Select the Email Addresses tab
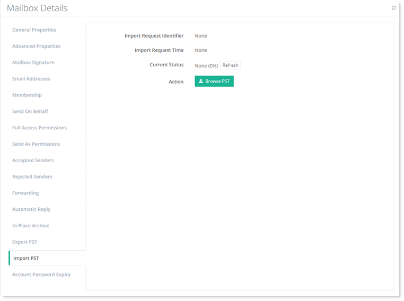The height and width of the screenshot is (301, 404). [31, 79]
